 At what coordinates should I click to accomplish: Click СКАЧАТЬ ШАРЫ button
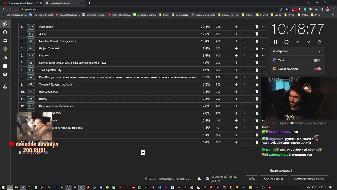(x=274, y=179)
